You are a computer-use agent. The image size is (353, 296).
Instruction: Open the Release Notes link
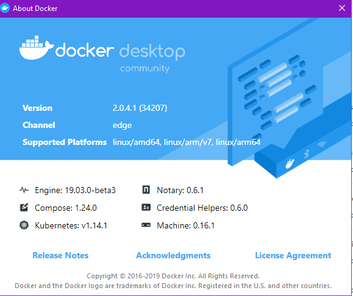pyautogui.click(x=60, y=255)
